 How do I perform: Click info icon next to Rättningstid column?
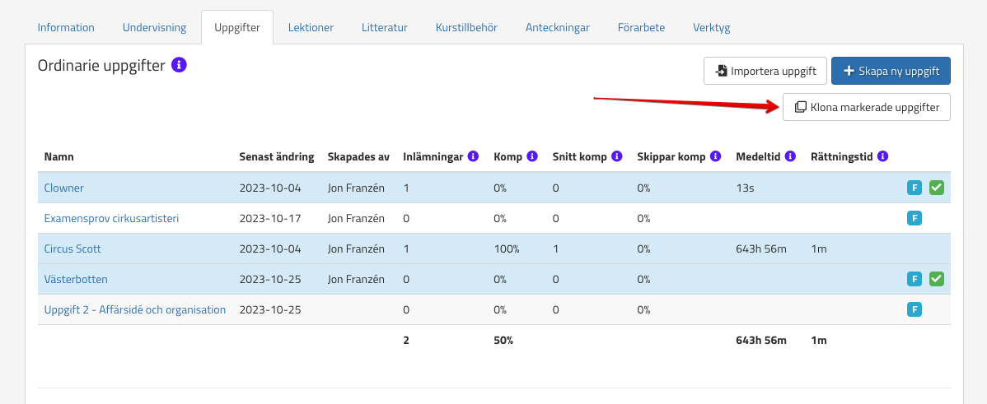[x=882, y=156]
